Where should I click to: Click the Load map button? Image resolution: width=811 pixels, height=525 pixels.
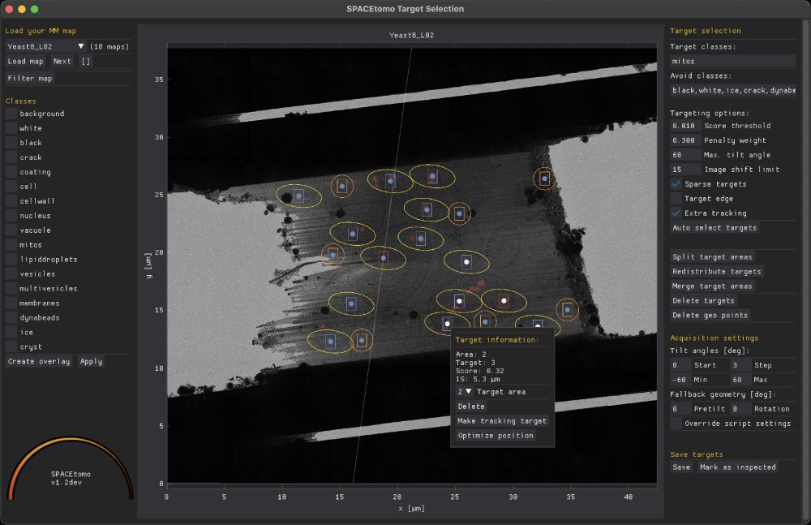tap(25, 61)
